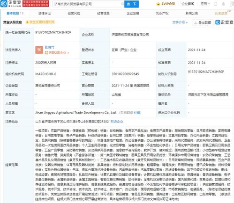Click 济南京优农贸发展有限公司 in 企业名称 row
The height and width of the screenshot is (203, 234).
coord(130,35)
